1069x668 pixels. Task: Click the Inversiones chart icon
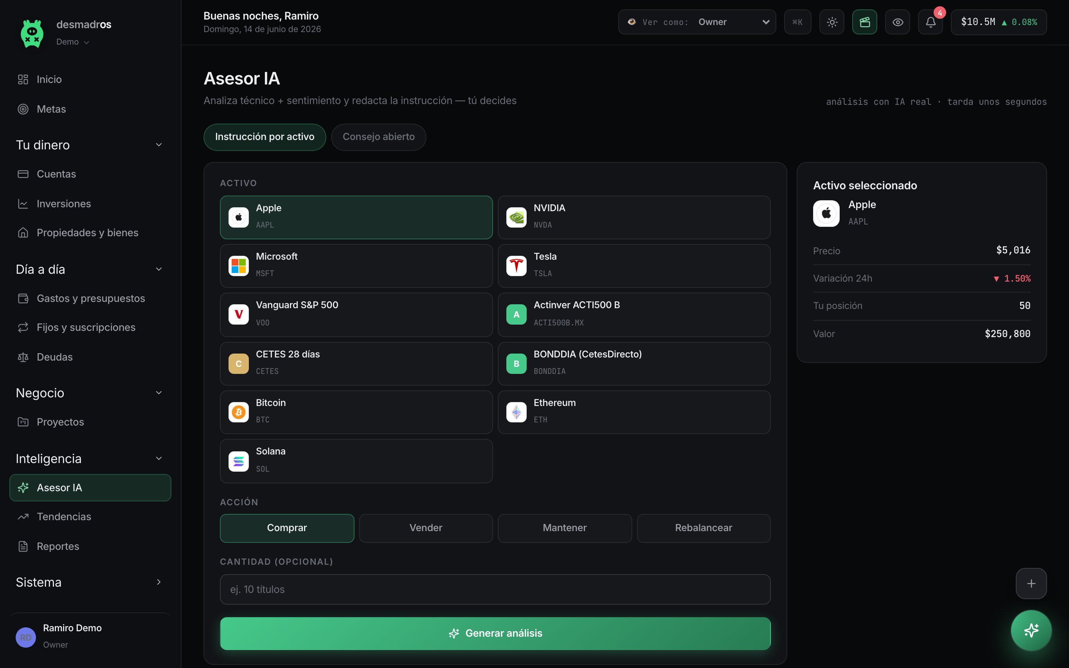23,204
